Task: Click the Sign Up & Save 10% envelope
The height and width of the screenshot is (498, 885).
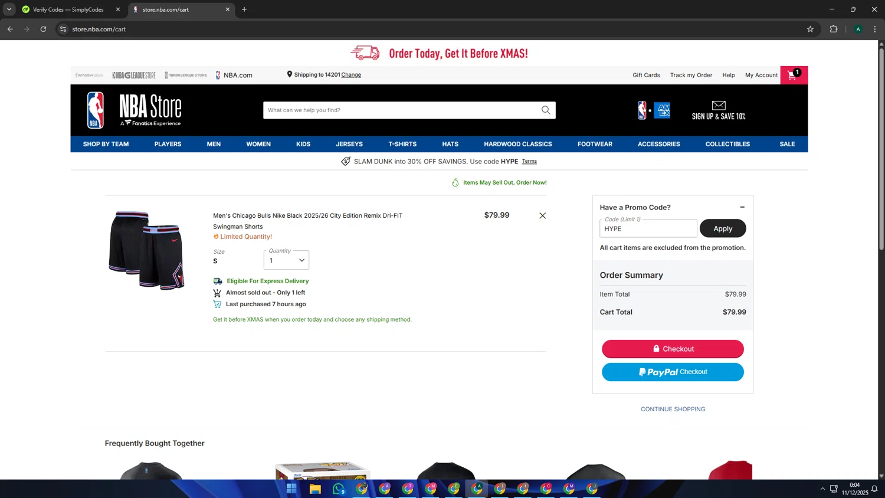Action: pos(719,110)
